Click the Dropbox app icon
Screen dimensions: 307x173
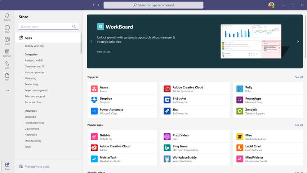[x=94, y=100]
